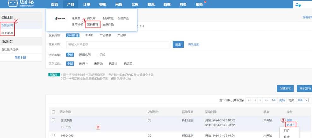Choose 待发布 in the TikTok submenu
Image resolution: width=312 pixels, height=138 pixels.
[91, 19]
